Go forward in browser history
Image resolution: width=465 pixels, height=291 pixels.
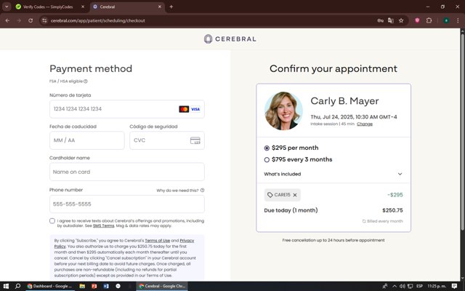pyautogui.click(x=19, y=20)
